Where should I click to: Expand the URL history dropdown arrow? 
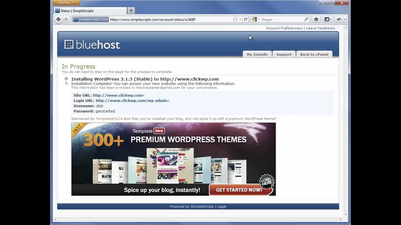click(x=240, y=19)
